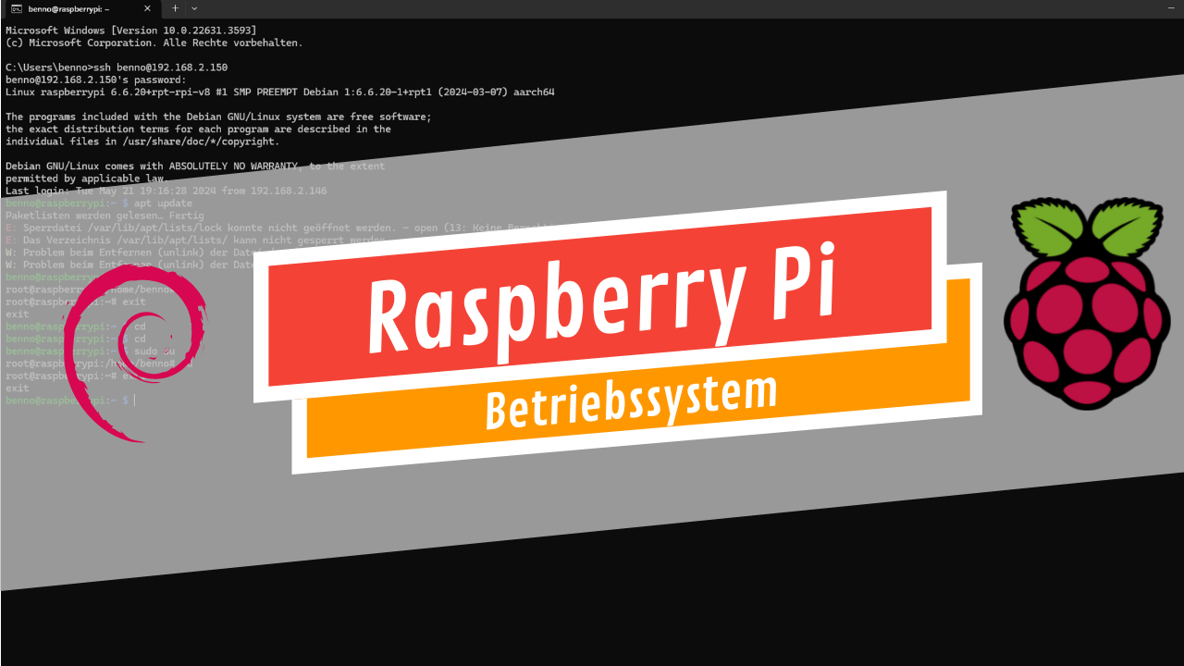
Task: Click 'the exact distribution terms' line
Action: tap(198, 129)
